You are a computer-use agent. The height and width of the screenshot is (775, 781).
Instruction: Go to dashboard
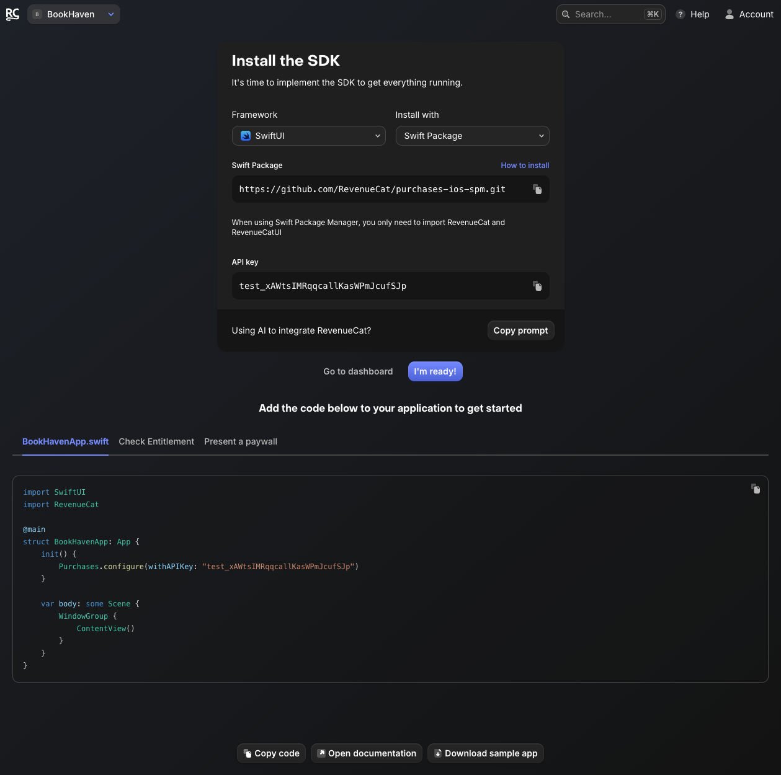click(x=358, y=371)
